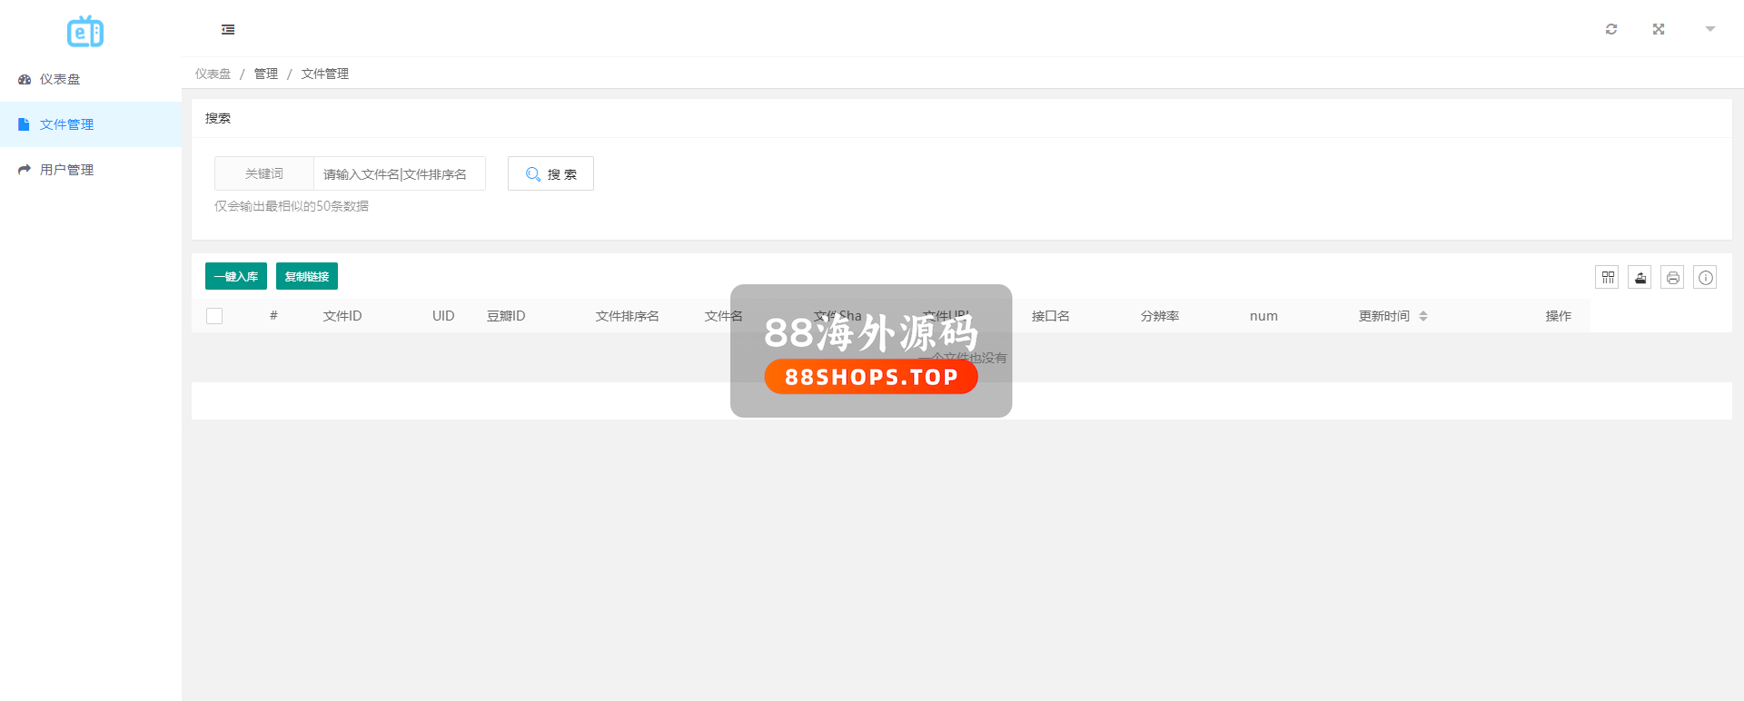Screen dimensions: 1744x701
Task: Click the 仪表盘 breadcrumb link
Action: click(x=213, y=74)
